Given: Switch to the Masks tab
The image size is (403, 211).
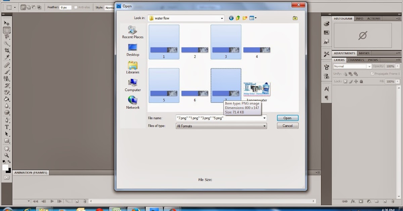Looking at the screenshot, I should tap(364, 53).
